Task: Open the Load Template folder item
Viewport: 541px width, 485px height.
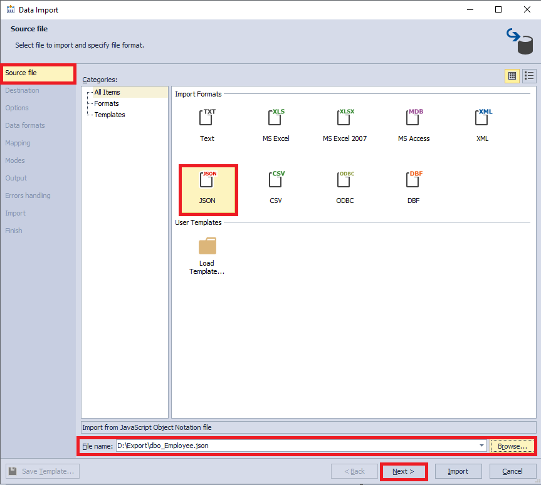Action: point(207,256)
